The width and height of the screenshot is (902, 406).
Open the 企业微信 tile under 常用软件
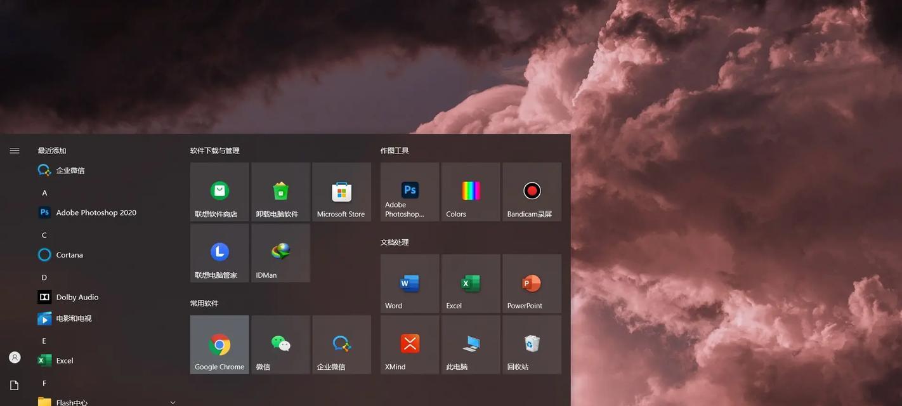coord(341,344)
